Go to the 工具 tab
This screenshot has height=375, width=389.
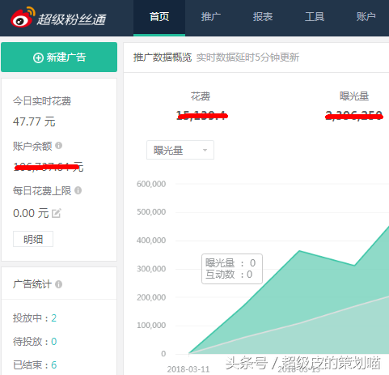coord(315,17)
